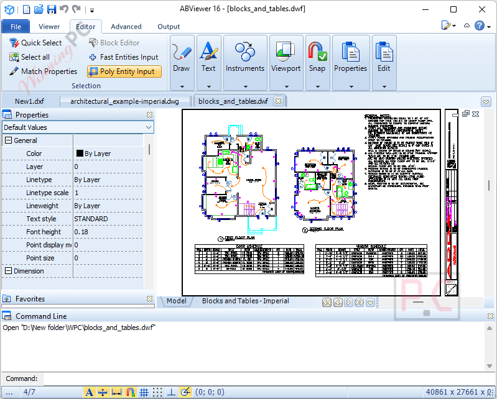
Task: Expand the Viewport group dropdown arrow
Action: (x=287, y=86)
